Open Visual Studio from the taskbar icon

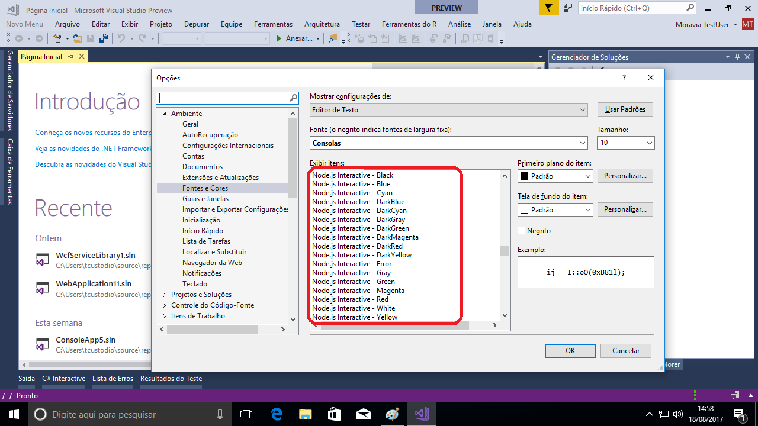pos(421,414)
